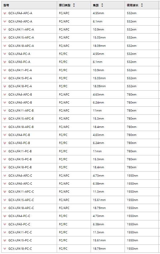
Task: Click the chevron icon beside GCX-LFA6-APC-B
Action: [x=5, y=103]
